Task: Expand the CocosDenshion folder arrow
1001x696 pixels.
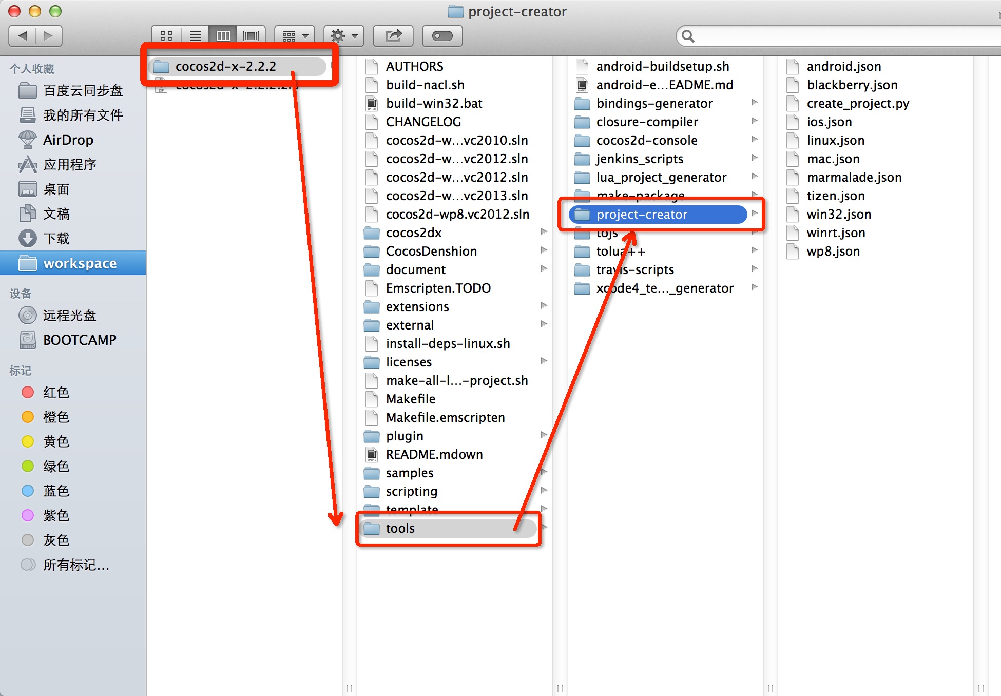Action: point(544,250)
